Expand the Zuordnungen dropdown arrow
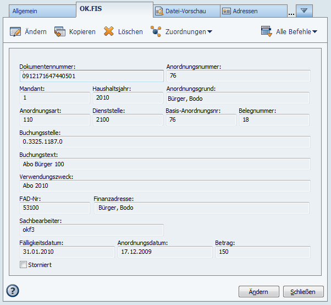This screenshot has width=331, height=305. click(x=209, y=32)
